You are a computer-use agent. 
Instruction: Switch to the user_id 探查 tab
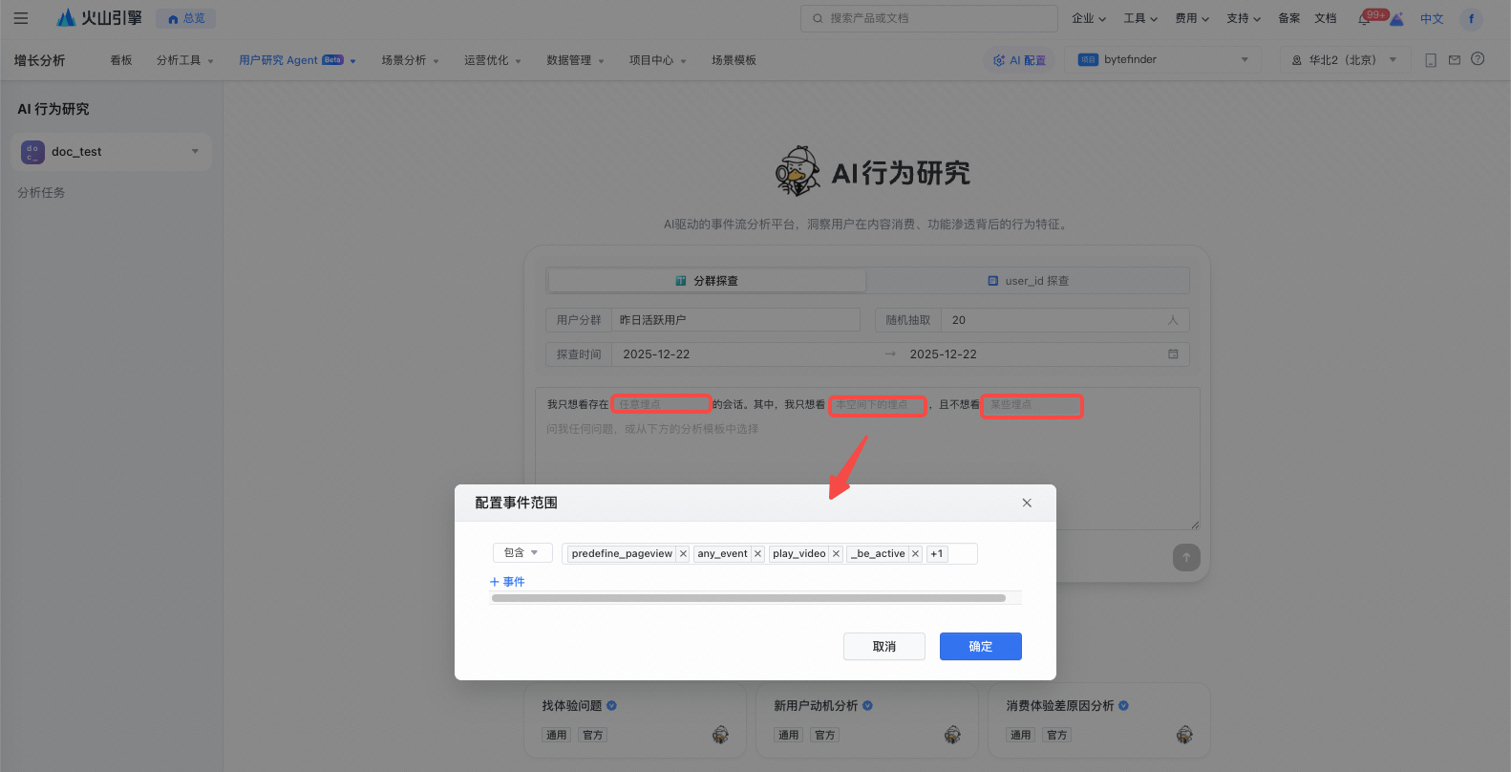click(x=1028, y=281)
